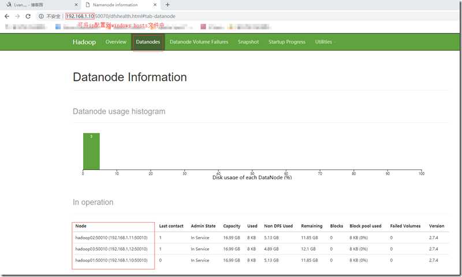Click 12.1 GB Remaining value
The image size is (462, 277).
(308, 249)
